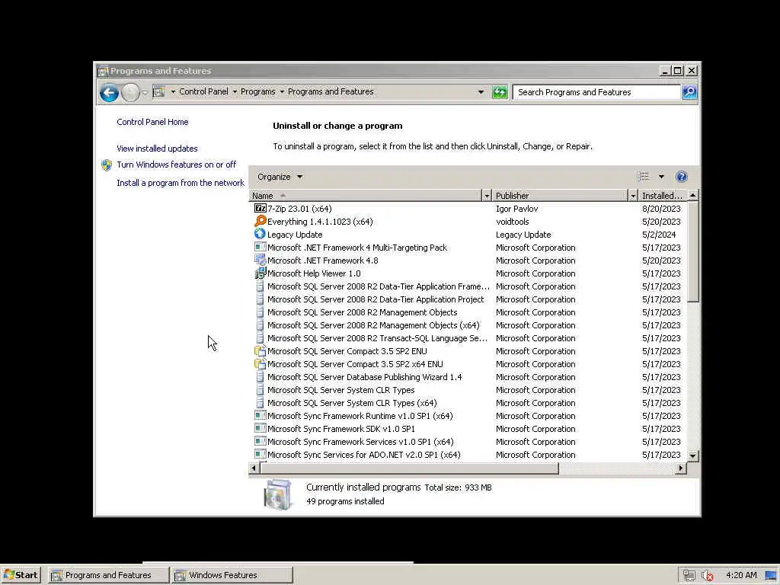780x585 pixels.
Task: Click the Forward navigation arrow button
Action: tap(130, 92)
